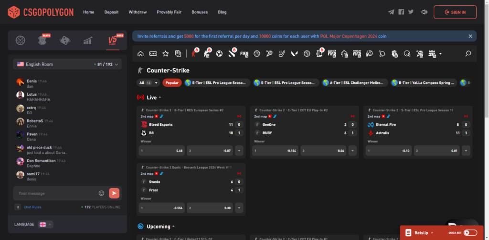Open emoji picker in chat
The image size is (489, 240).
[101, 193]
